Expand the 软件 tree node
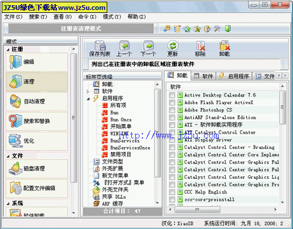This screenshot has width=293, height=229. click(x=88, y=91)
